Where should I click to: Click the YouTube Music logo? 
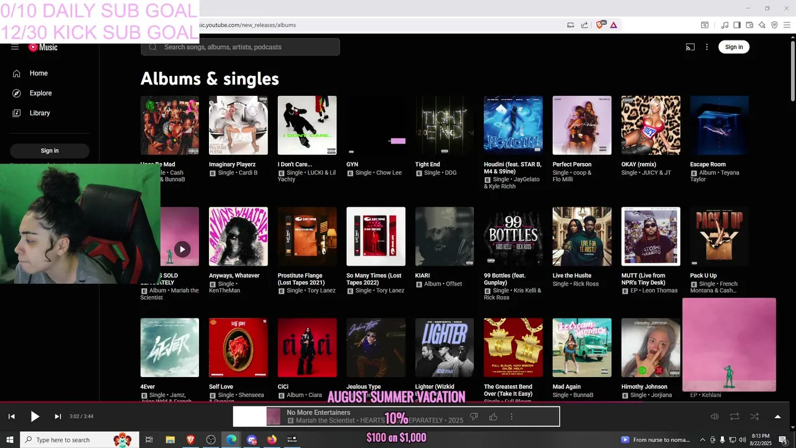(x=43, y=47)
